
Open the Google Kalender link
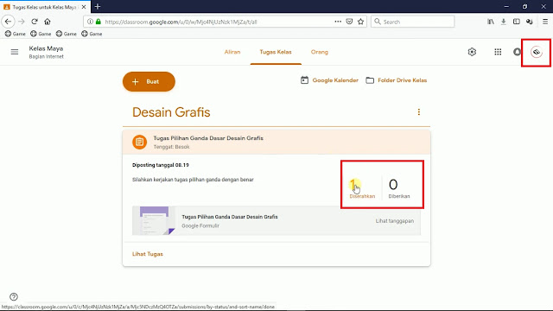[335, 80]
